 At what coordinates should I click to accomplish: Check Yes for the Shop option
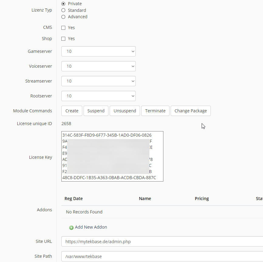pyautogui.click(x=63, y=39)
